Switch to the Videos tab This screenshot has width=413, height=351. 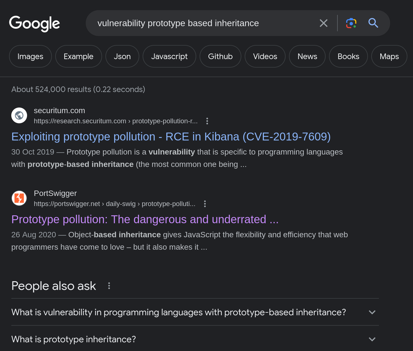tap(265, 56)
